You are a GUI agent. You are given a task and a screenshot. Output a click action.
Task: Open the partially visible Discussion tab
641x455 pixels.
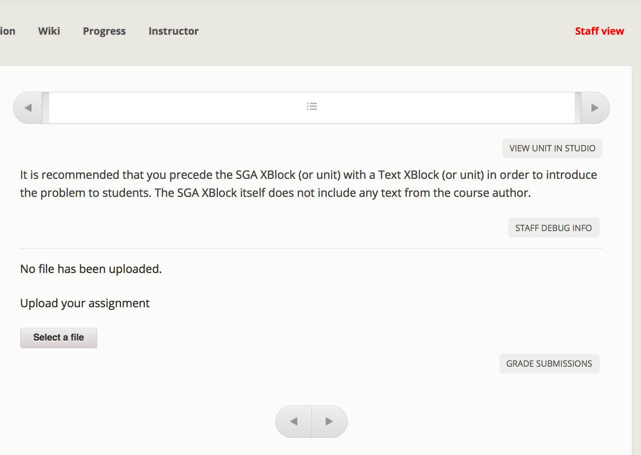pyautogui.click(x=7, y=31)
